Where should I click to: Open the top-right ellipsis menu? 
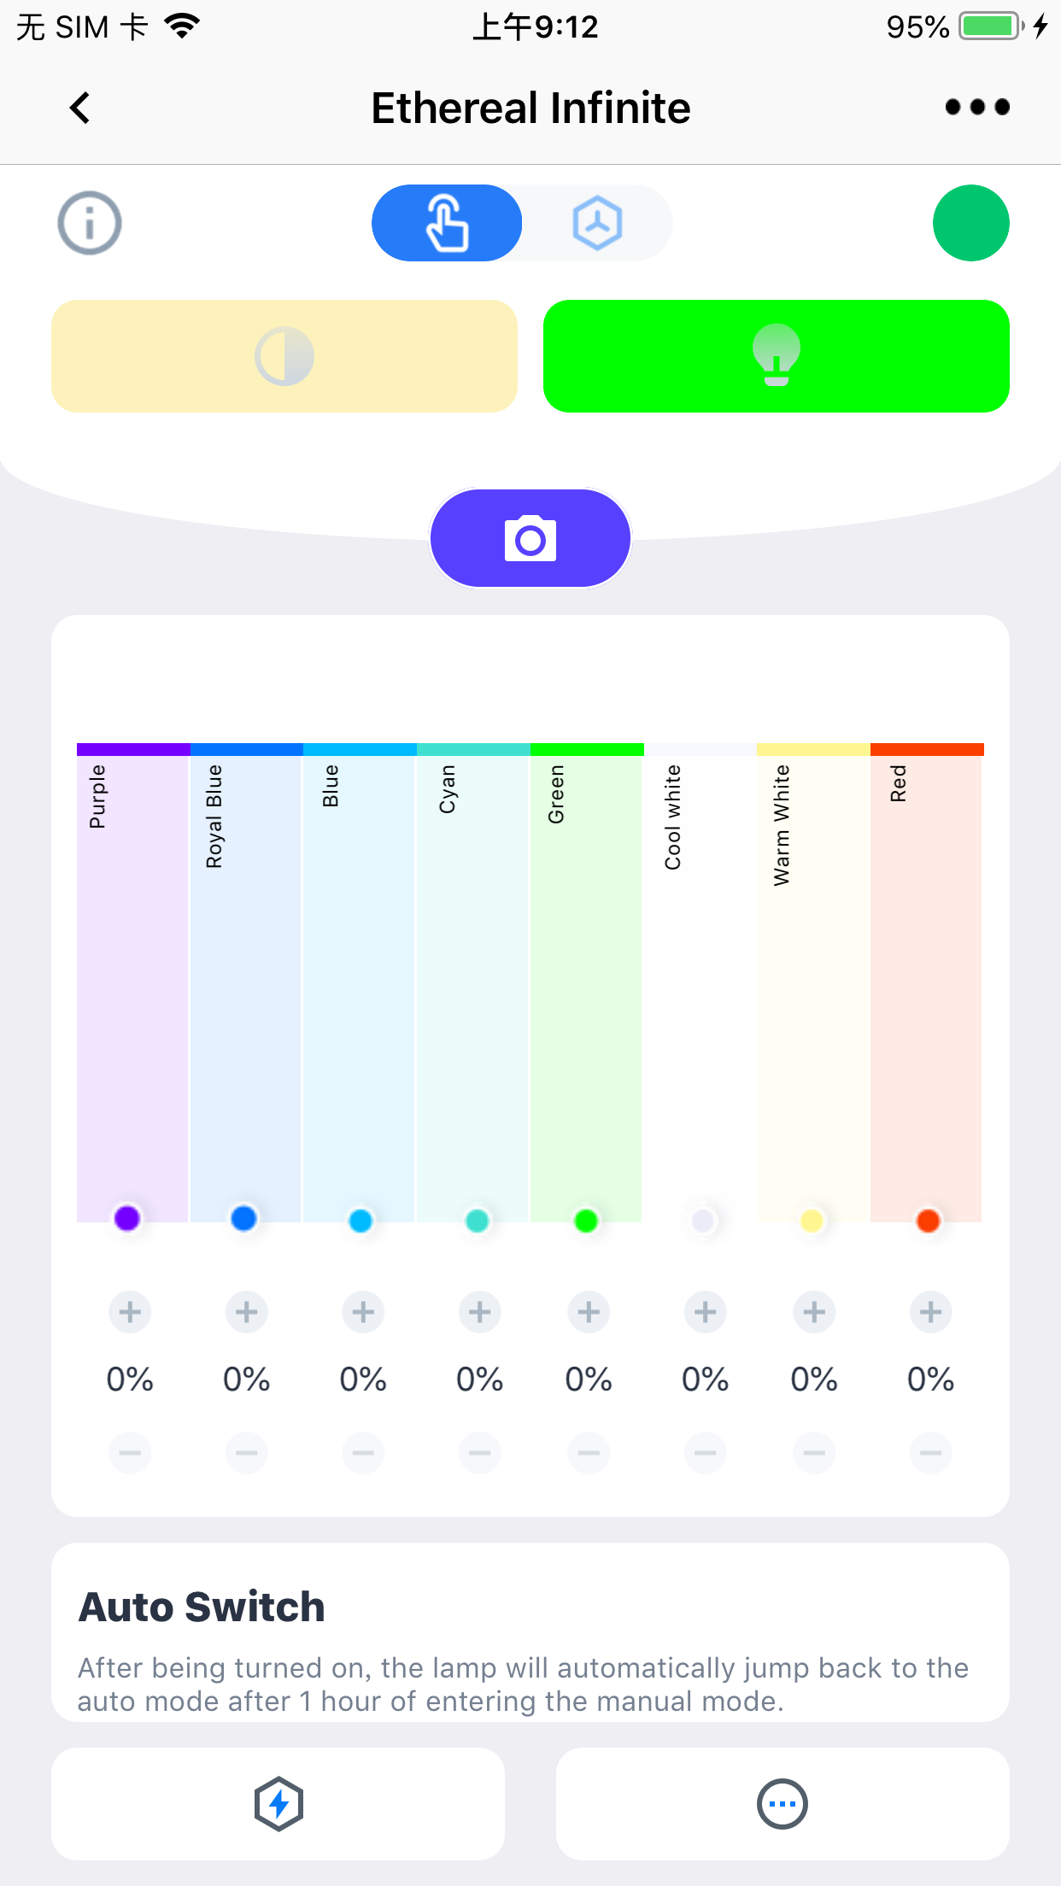tap(978, 107)
